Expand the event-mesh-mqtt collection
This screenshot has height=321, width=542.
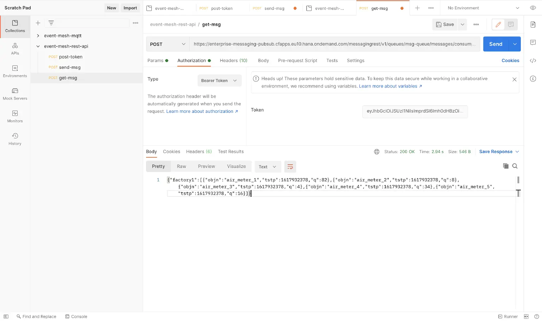(x=38, y=36)
